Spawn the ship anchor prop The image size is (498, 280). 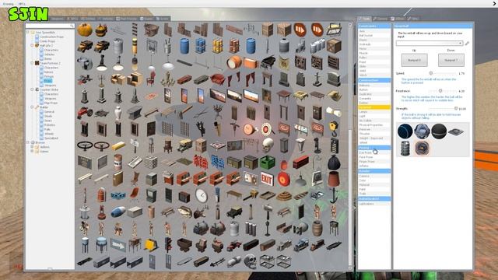pos(334,195)
